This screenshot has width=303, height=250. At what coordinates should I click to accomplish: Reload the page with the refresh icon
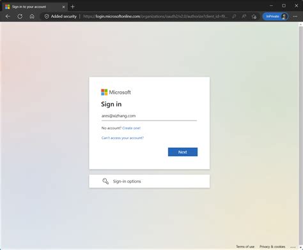(x=20, y=17)
